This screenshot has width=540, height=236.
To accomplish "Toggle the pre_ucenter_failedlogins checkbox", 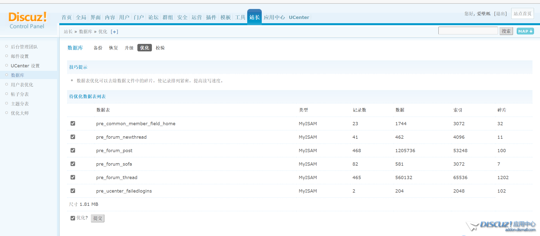I will click(x=73, y=191).
